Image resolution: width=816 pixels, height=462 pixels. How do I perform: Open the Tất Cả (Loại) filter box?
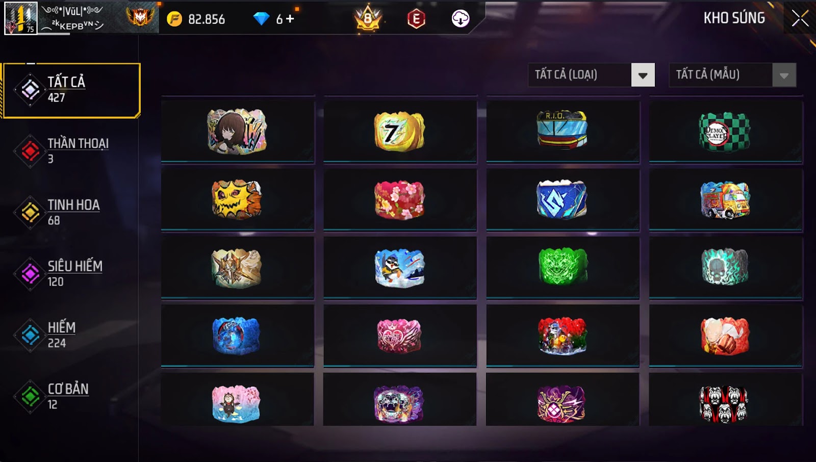point(592,75)
